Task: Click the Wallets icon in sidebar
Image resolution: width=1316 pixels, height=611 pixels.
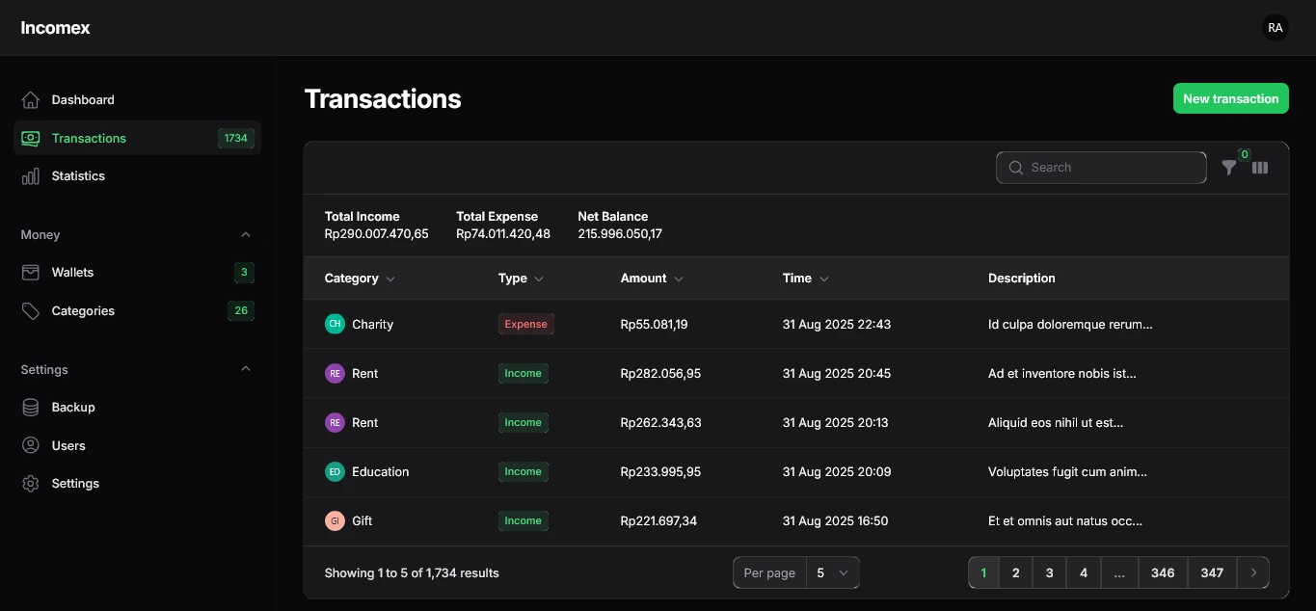Action: pos(31,273)
